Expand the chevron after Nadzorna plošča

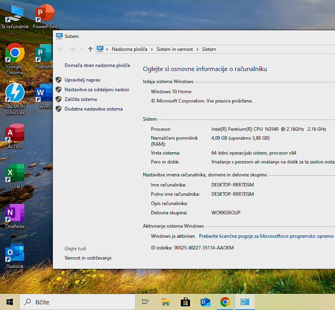[x=152, y=49]
